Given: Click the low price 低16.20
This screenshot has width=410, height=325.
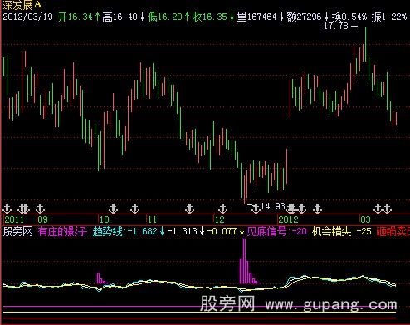Looking at the screenshot, I should [165, 17].
